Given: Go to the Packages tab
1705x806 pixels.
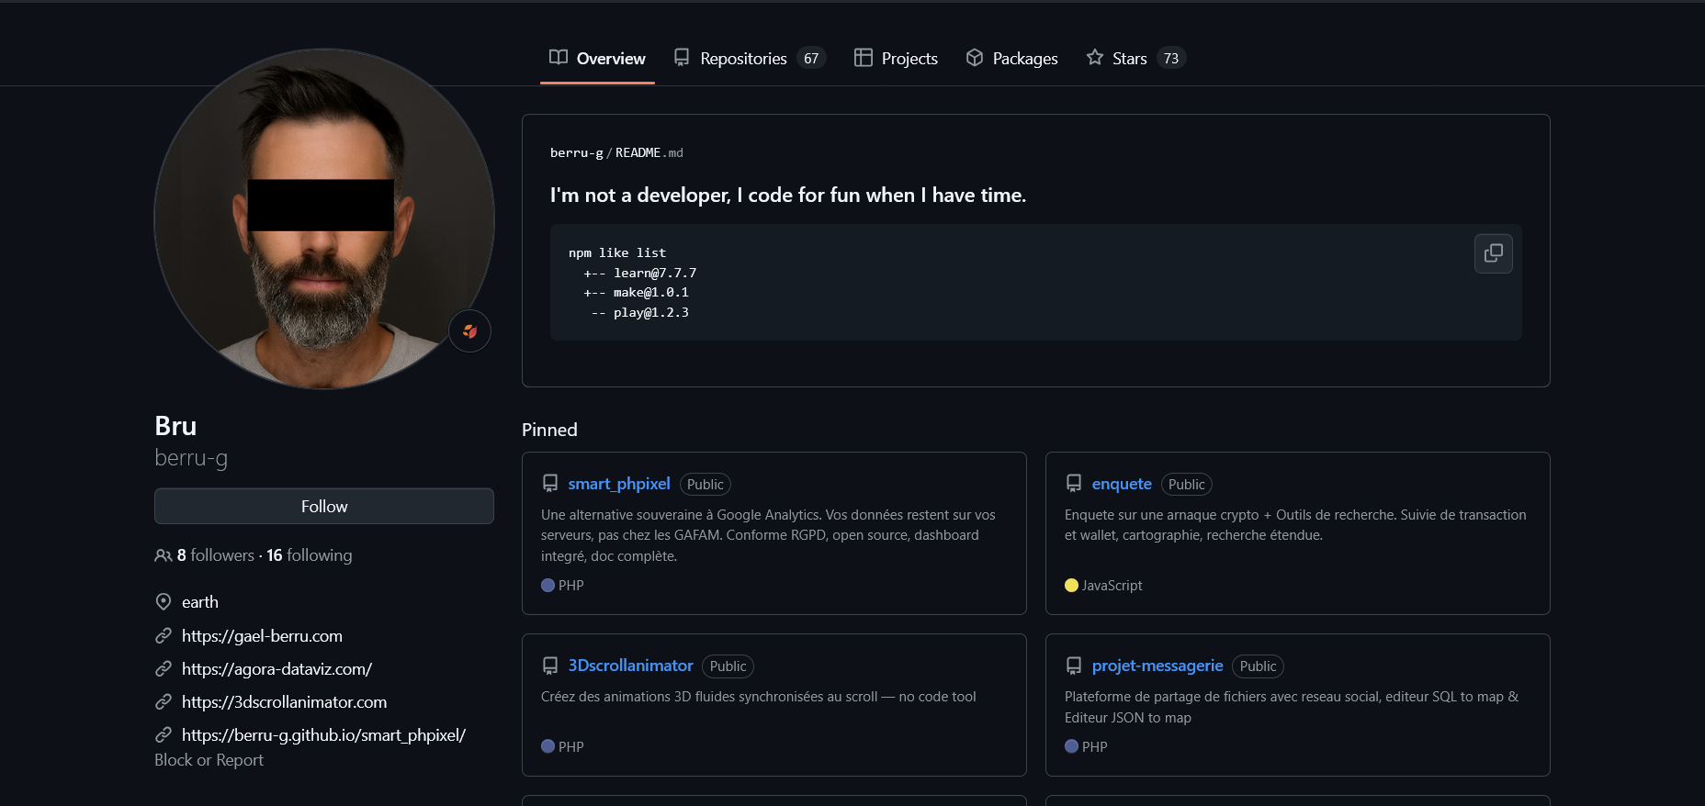Looking at the screenshot, I should 1011,58.
